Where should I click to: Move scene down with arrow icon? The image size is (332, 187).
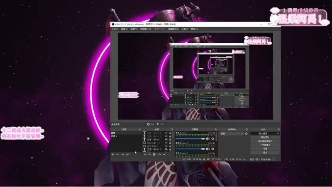pyautogui.click(x=127, y=155)
